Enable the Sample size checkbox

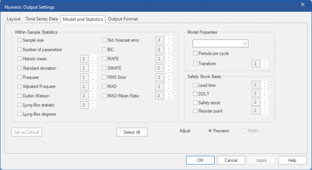19,40
